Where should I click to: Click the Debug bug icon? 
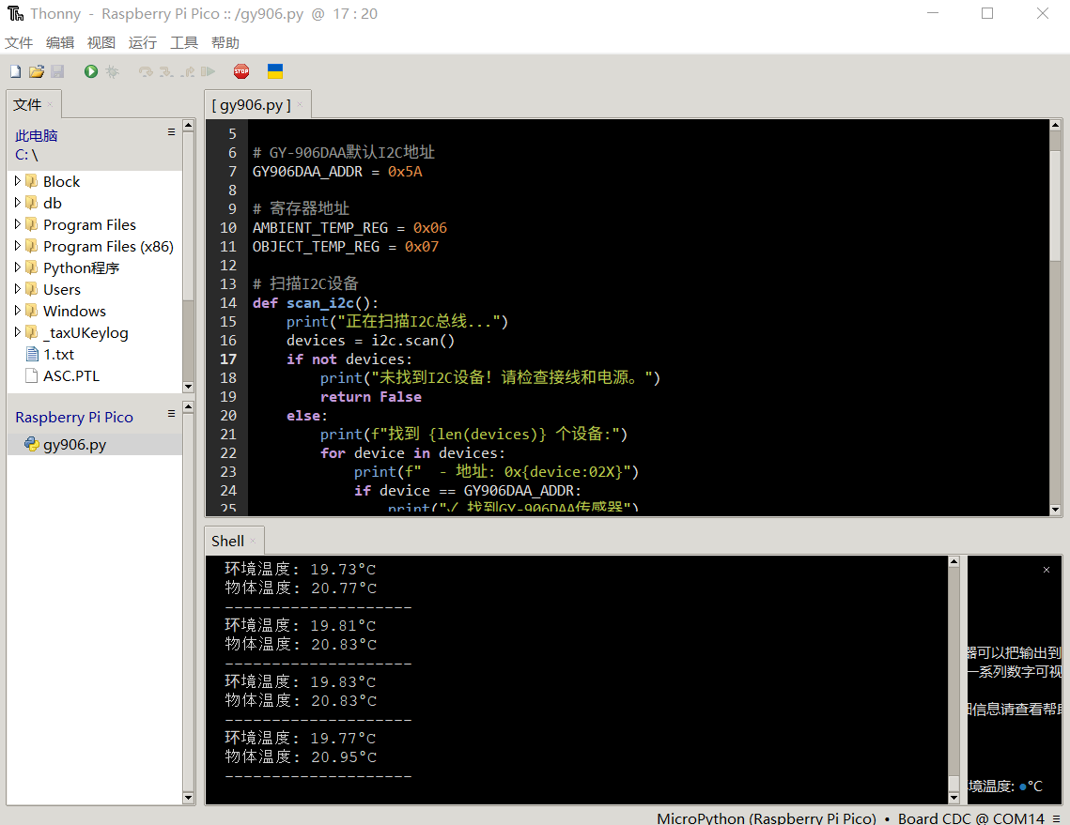tap(112, 71)
